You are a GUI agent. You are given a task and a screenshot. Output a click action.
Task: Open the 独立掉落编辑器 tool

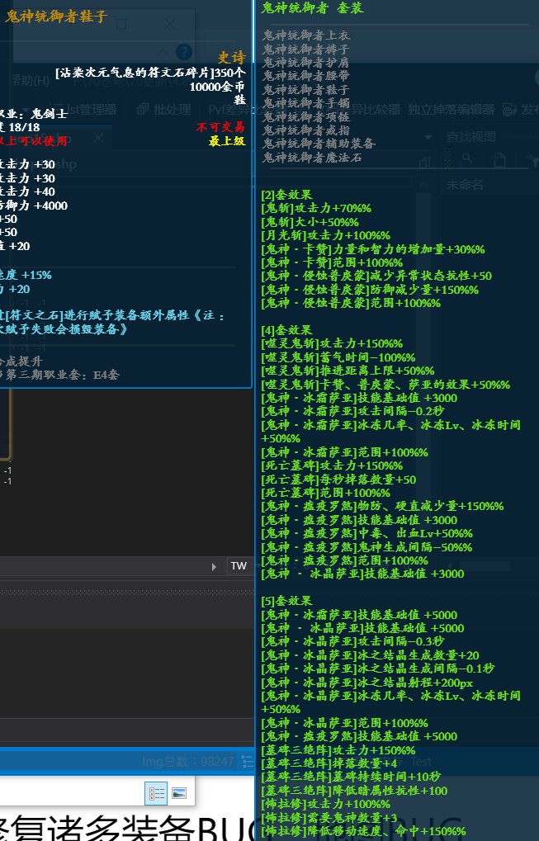tap(451, 110)
